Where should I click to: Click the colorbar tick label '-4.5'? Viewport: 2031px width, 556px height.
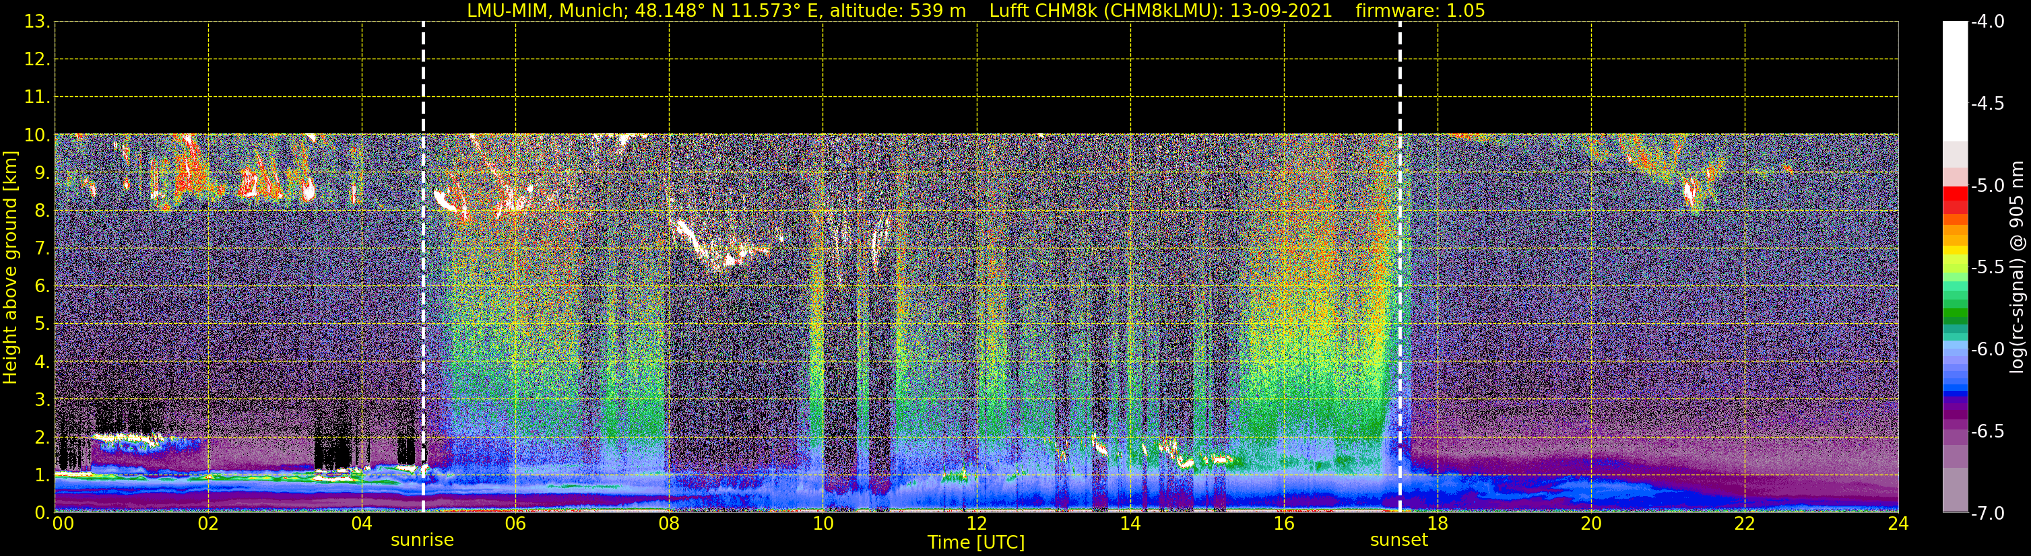(1987, 103)
